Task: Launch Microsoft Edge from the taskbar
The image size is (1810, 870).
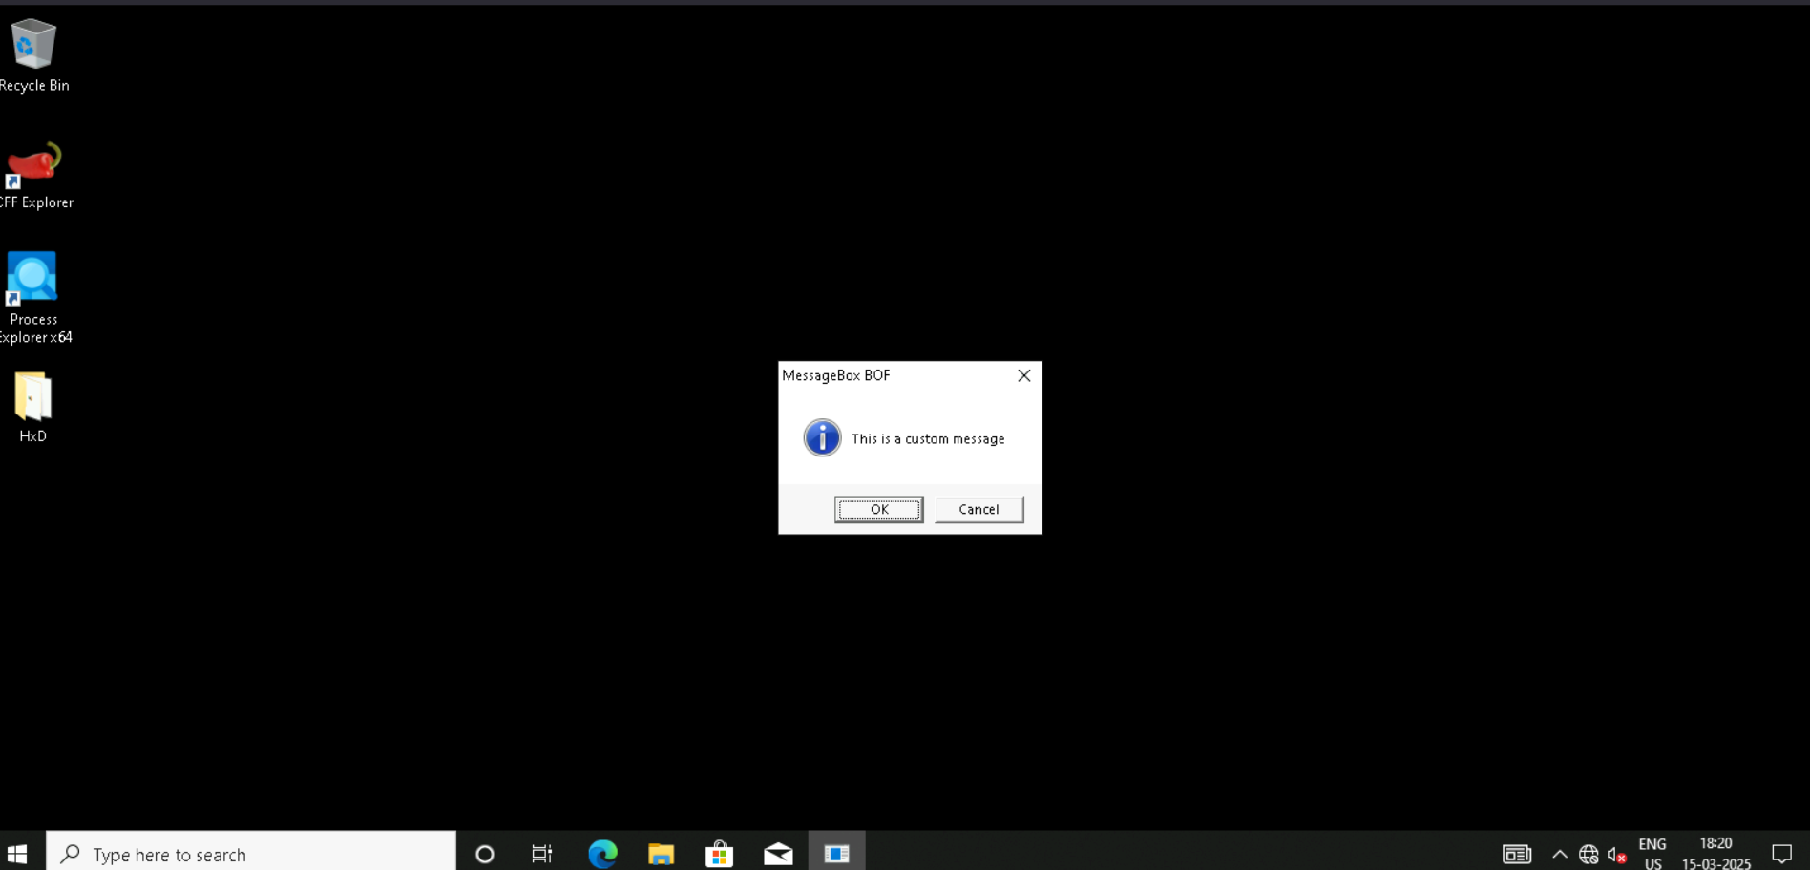Action: tap(602, 854)
